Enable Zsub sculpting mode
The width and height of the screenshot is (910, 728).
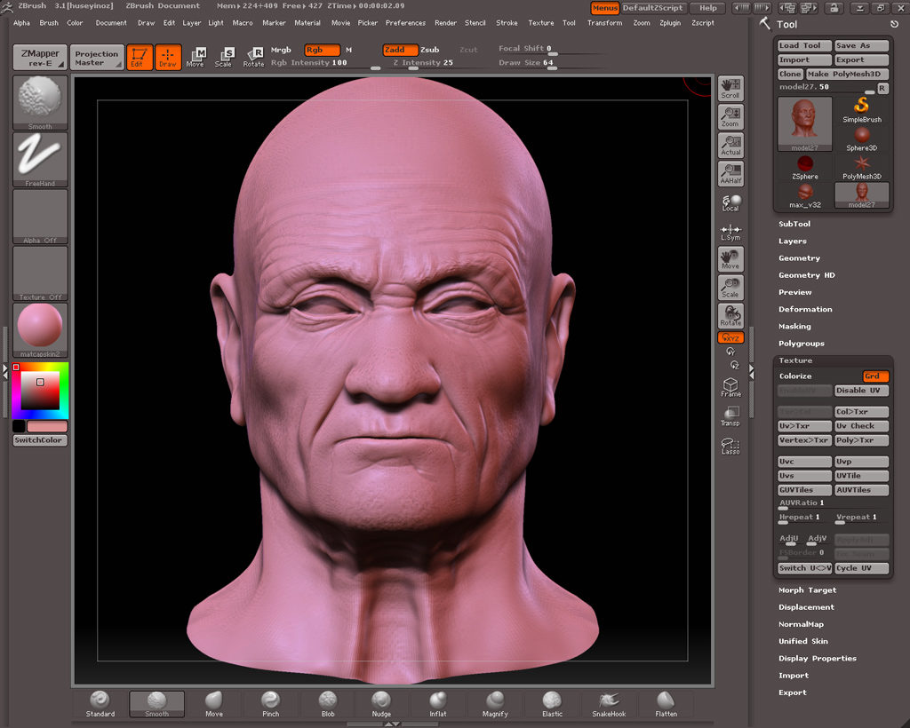(x=429, y=50)
